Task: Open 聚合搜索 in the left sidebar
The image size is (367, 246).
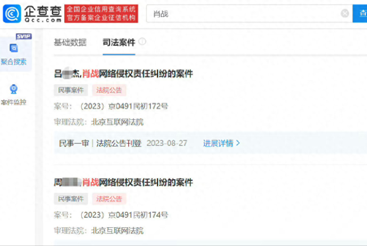Action: tap(14, 54)
